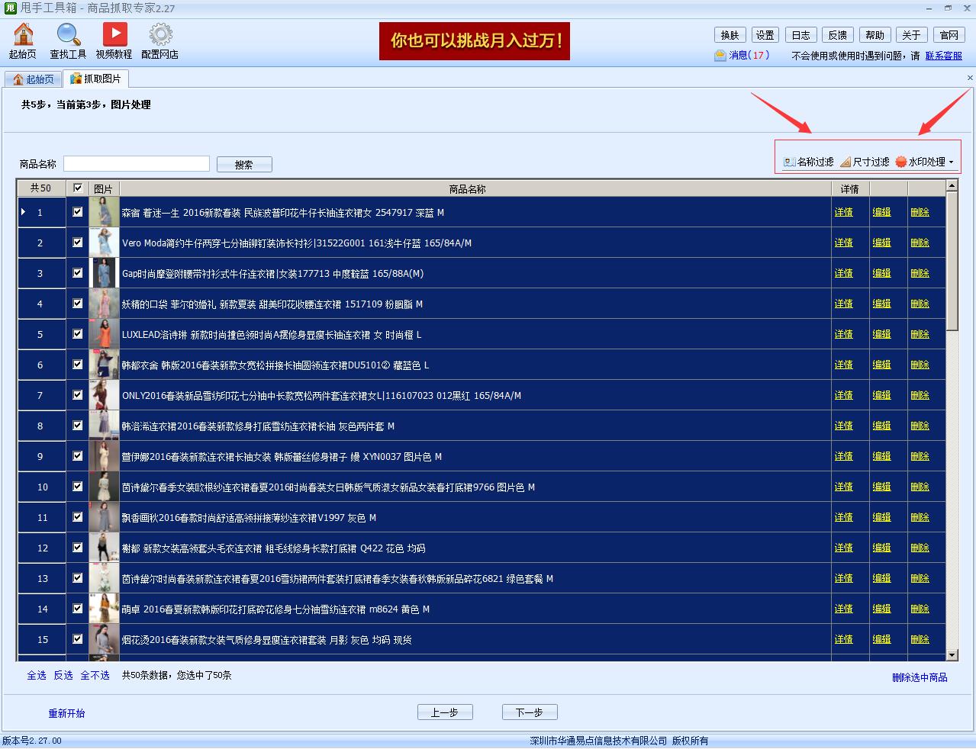Expand the 水印处理 dropdown arrow
Viewport: 976px width, 749px height.
950,162
